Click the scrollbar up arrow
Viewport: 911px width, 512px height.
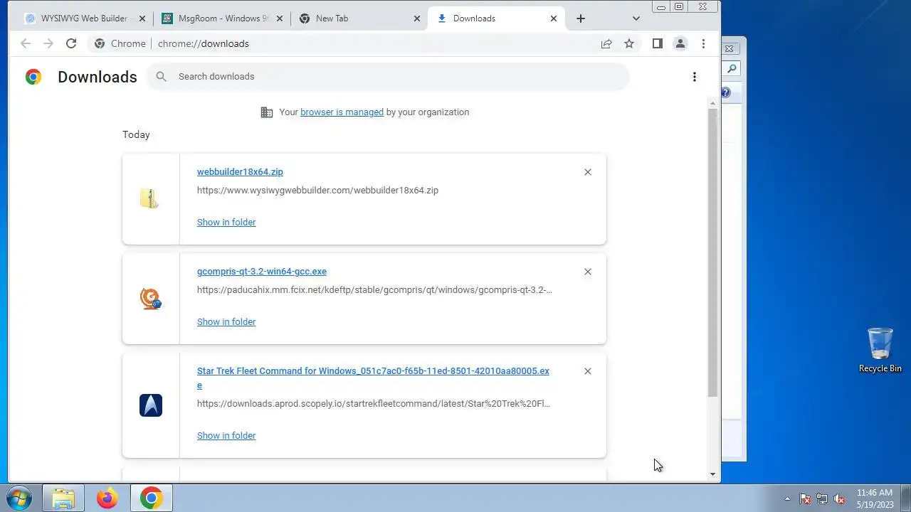(712, 104)
